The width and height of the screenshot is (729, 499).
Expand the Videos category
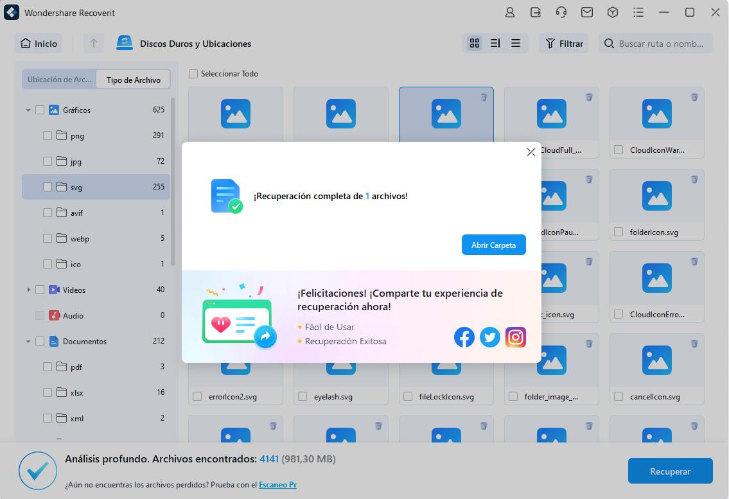click(x=29, y=290)
